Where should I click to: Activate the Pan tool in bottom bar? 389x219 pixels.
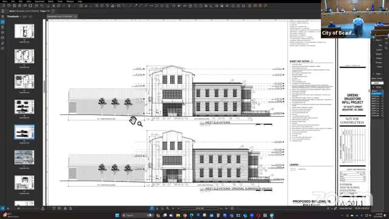point(152,209)
